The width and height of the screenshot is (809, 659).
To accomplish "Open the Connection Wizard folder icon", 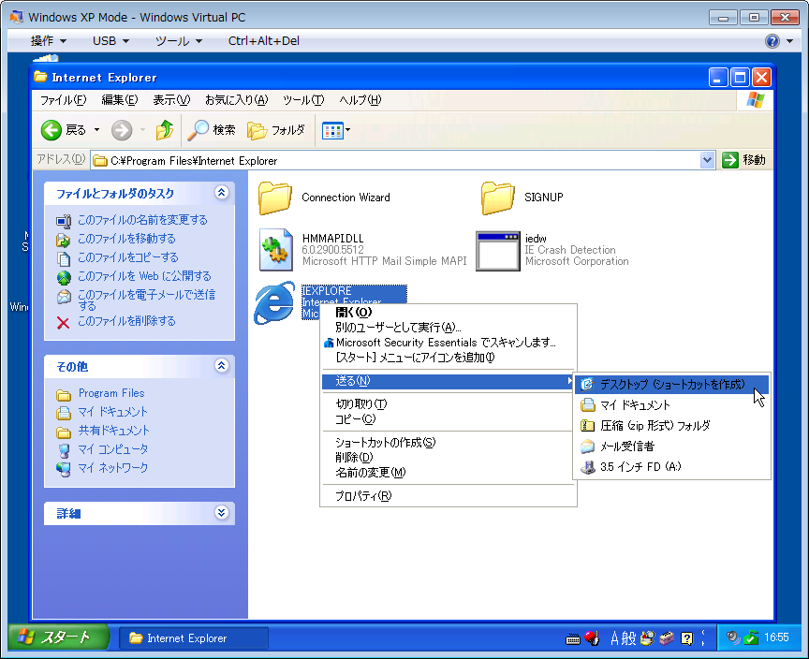I will click(275, 198).
